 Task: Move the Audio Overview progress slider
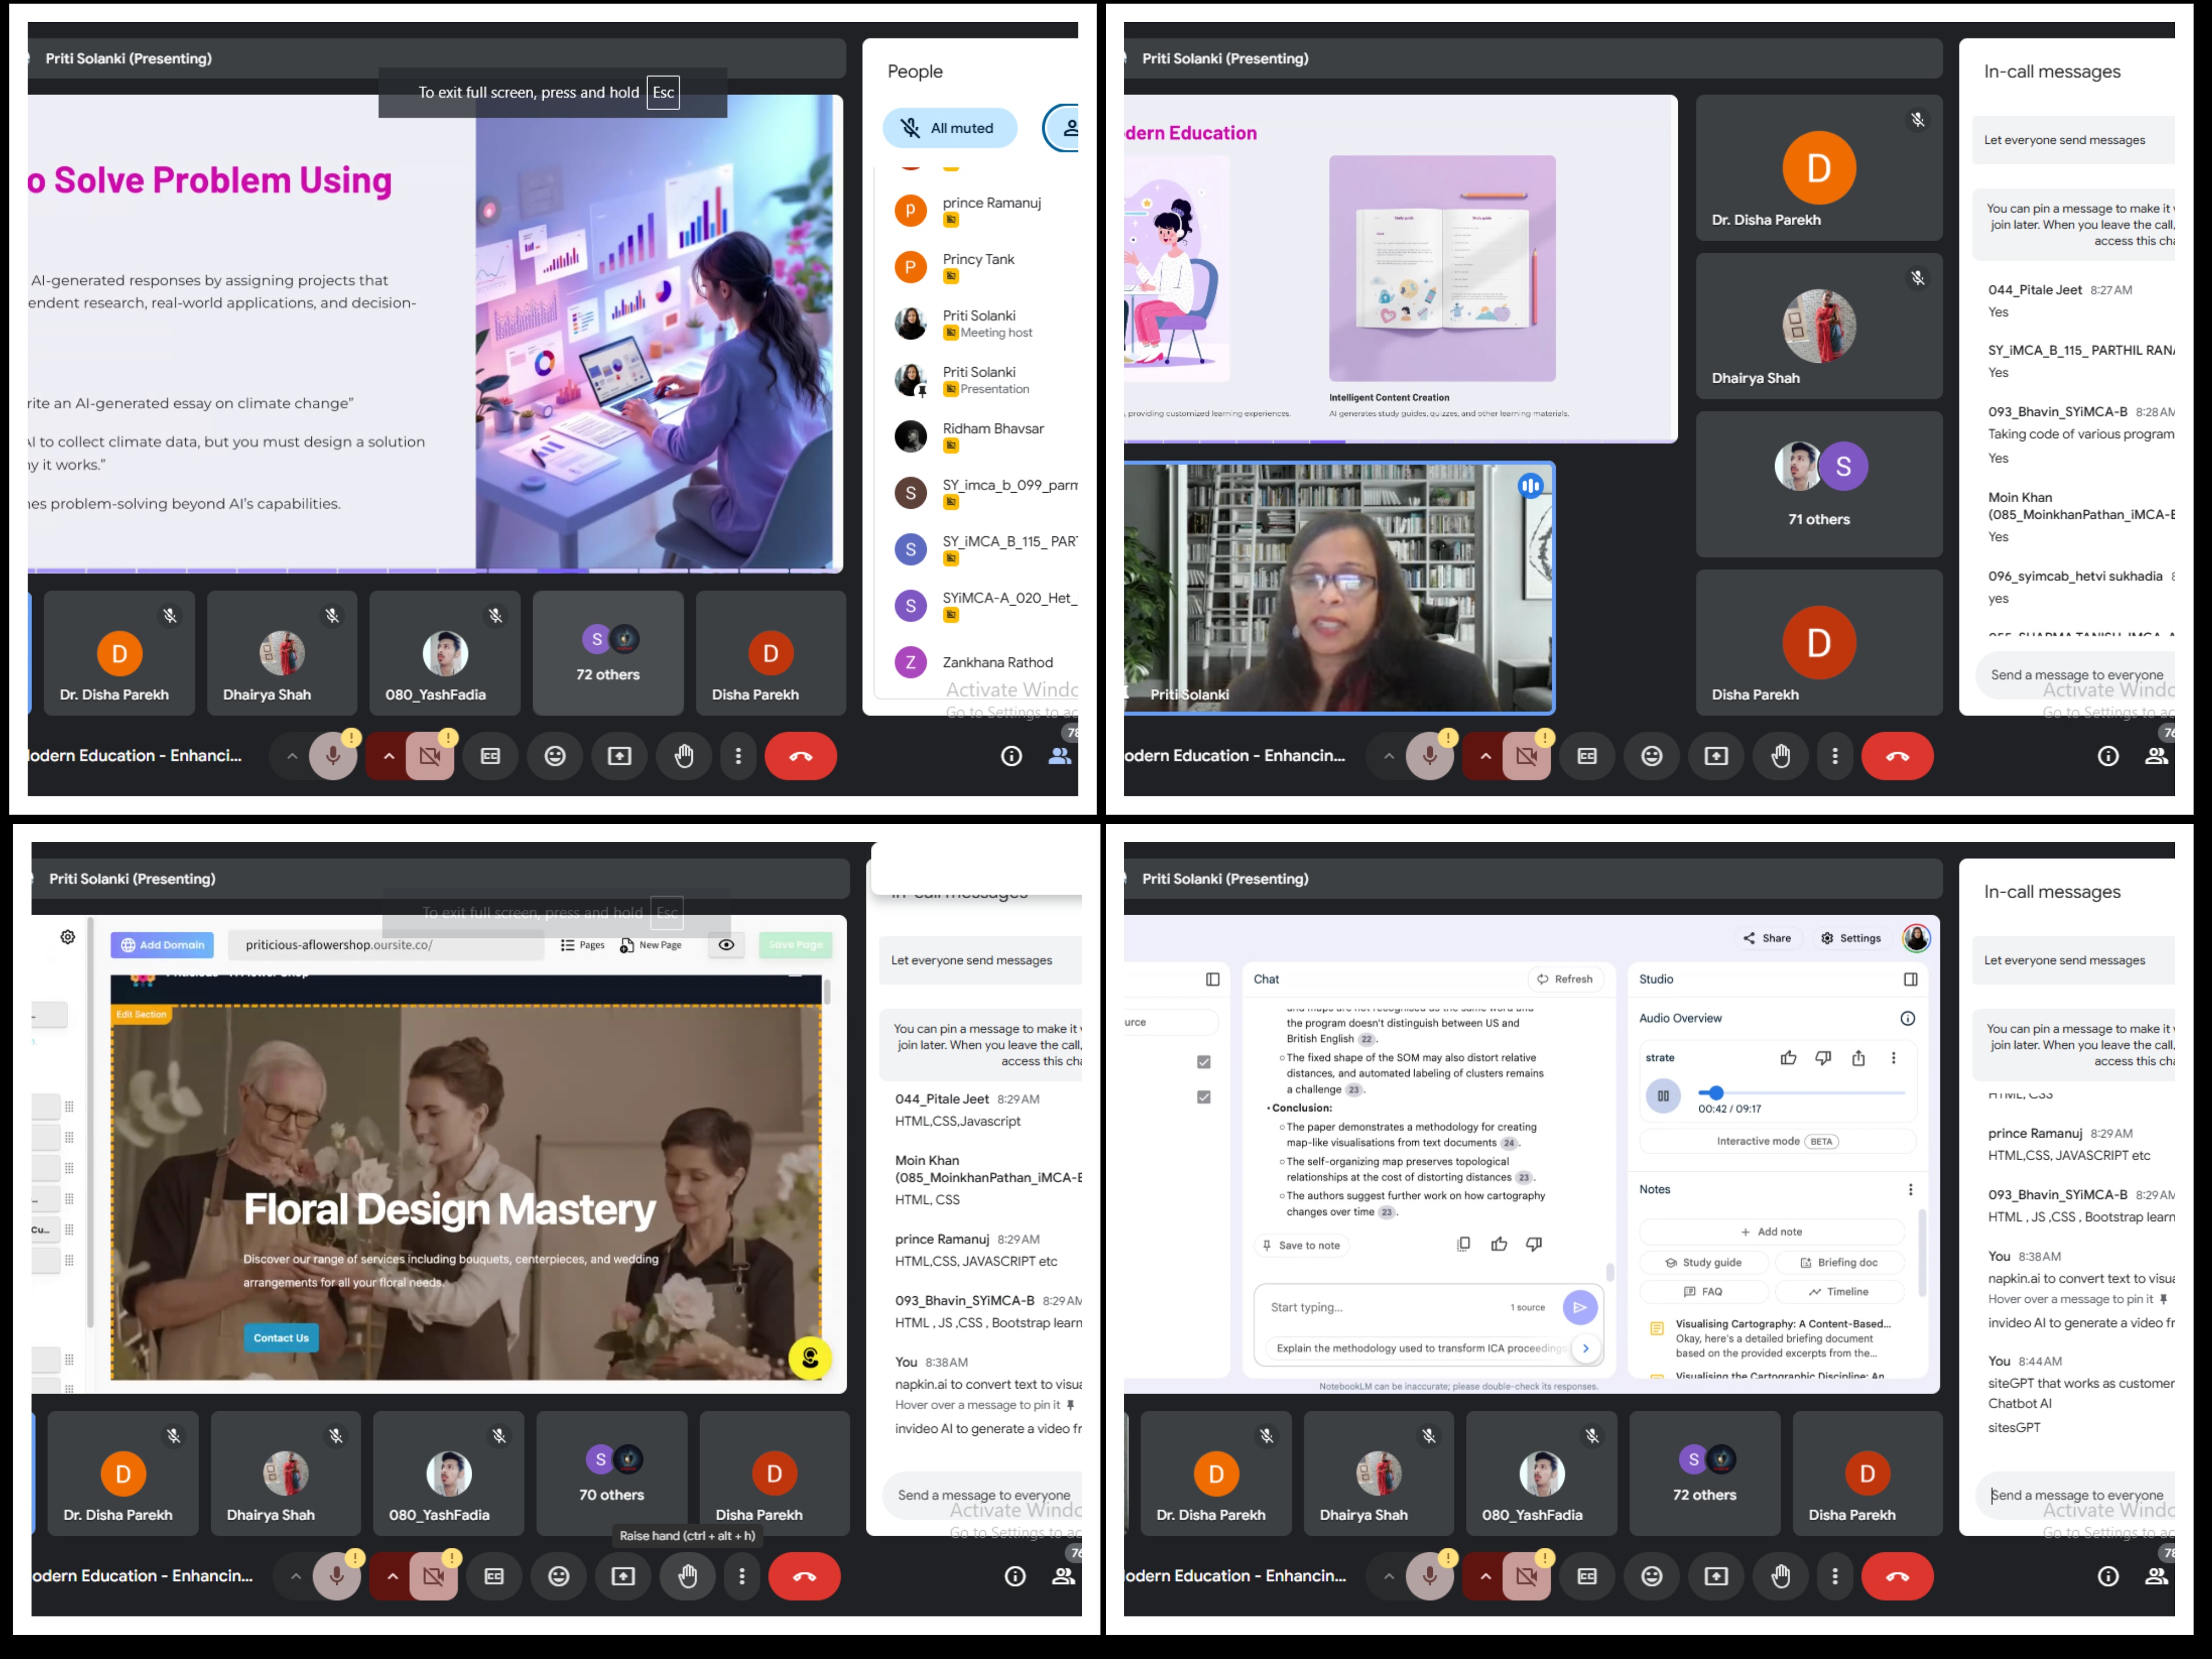[x=1716, y=1093]
